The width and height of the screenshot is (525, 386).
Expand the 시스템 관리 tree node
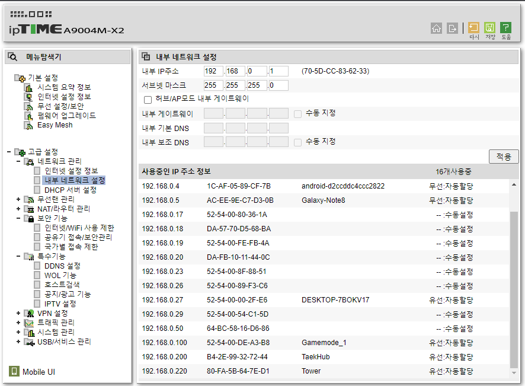point(18,332)
